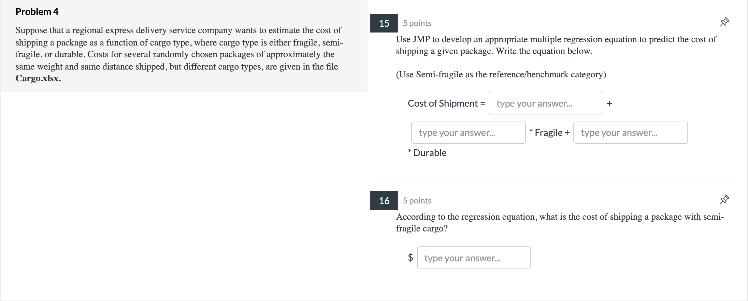Click the Cost of Shipment label
The width and height of the screenshot is (748, 301).
click(x=446, y=103)
